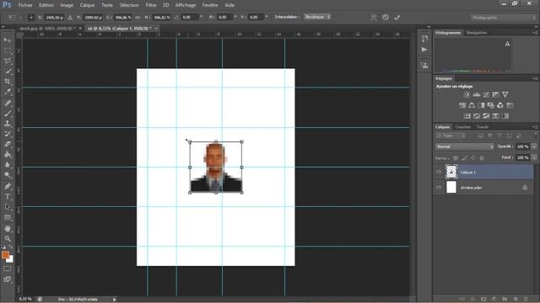Screen dimensions: 540x303
Task: Open the Interpolation dropdown
Action: 317,17
